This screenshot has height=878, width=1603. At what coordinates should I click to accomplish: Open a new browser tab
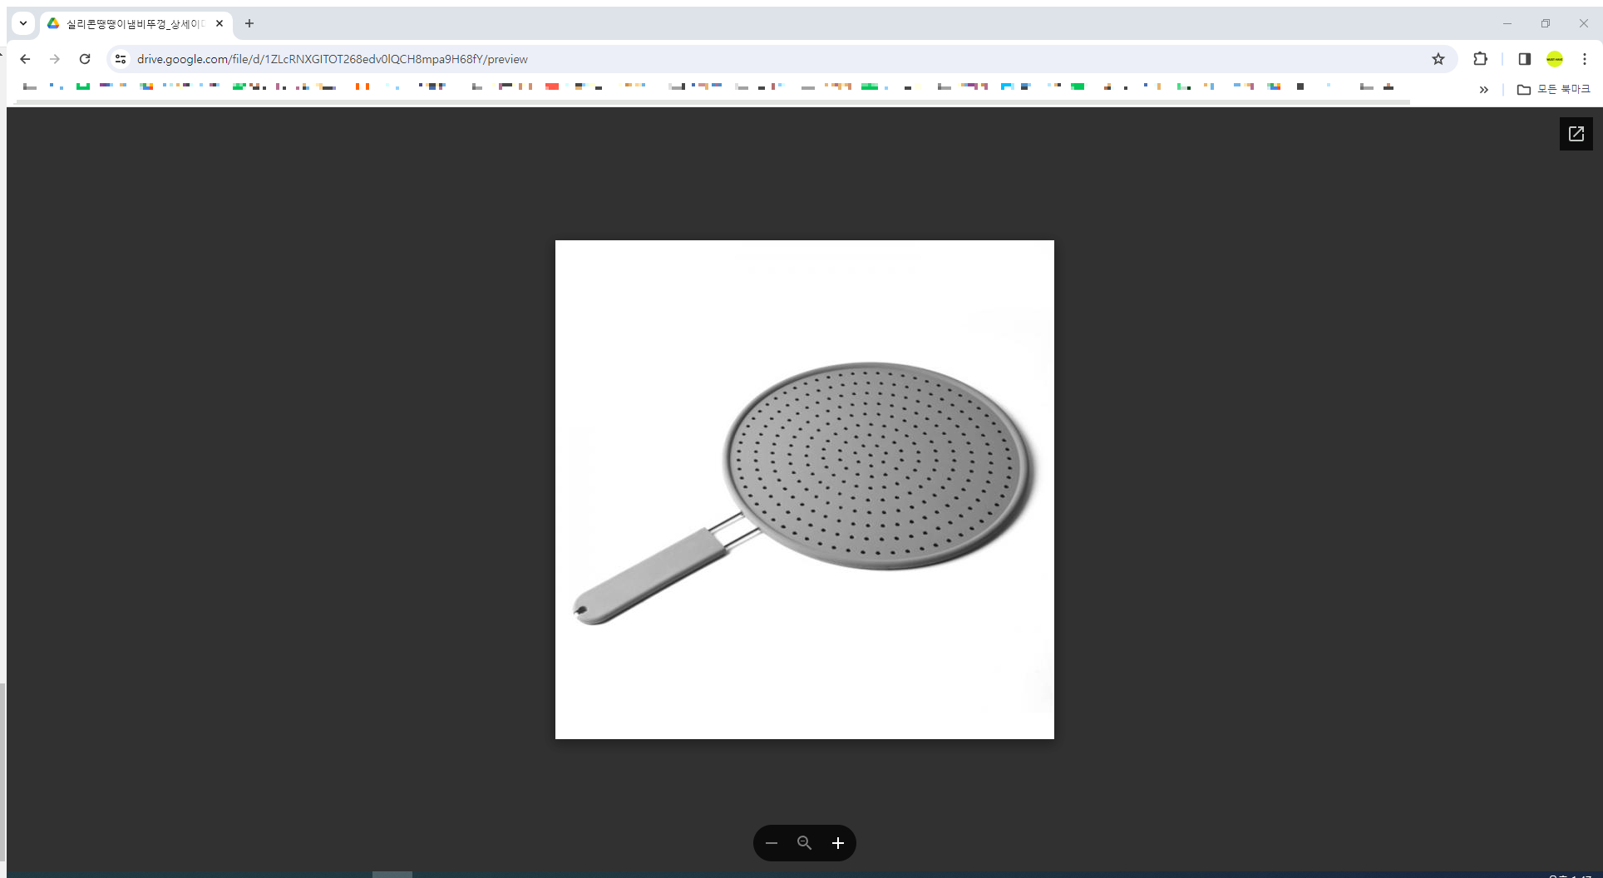249,23
